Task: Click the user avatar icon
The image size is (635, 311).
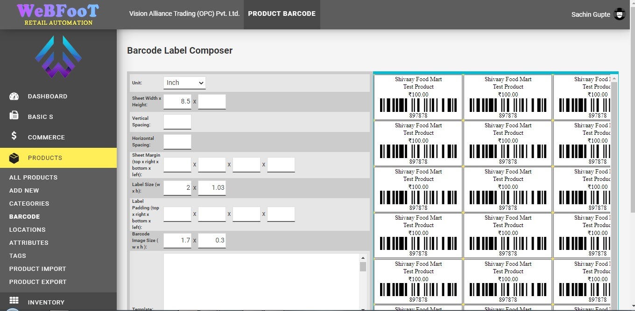Action: click(619, 14)
